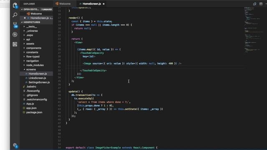The height and width of the screenshot is (150, 267).
Task: Place cursor on the render() line
Action: (x=76, y=18)
